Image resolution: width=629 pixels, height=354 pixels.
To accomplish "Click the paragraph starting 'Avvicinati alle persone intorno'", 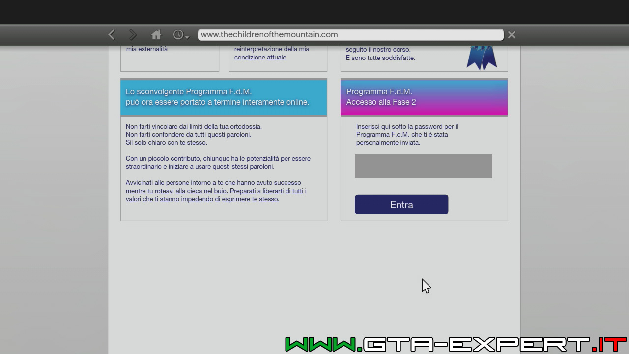I will [x=216, y=191].
